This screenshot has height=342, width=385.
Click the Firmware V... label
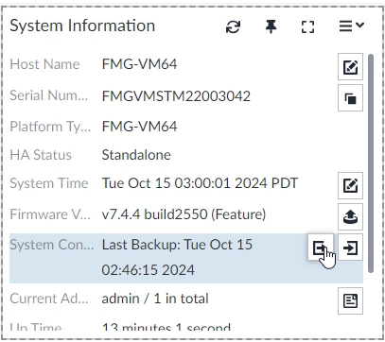(50, 214)
